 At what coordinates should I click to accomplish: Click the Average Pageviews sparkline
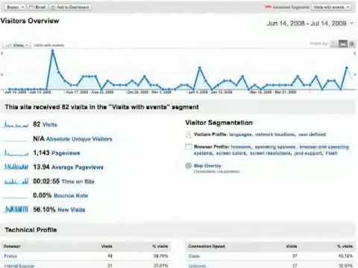tap(16, 167)
